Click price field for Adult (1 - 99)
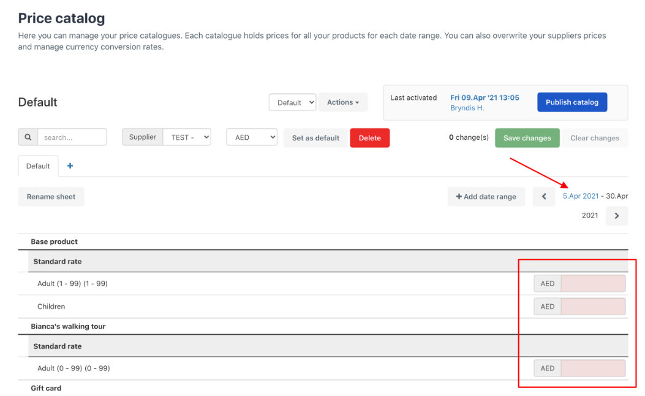645x396 pixels. pos(593,284)
